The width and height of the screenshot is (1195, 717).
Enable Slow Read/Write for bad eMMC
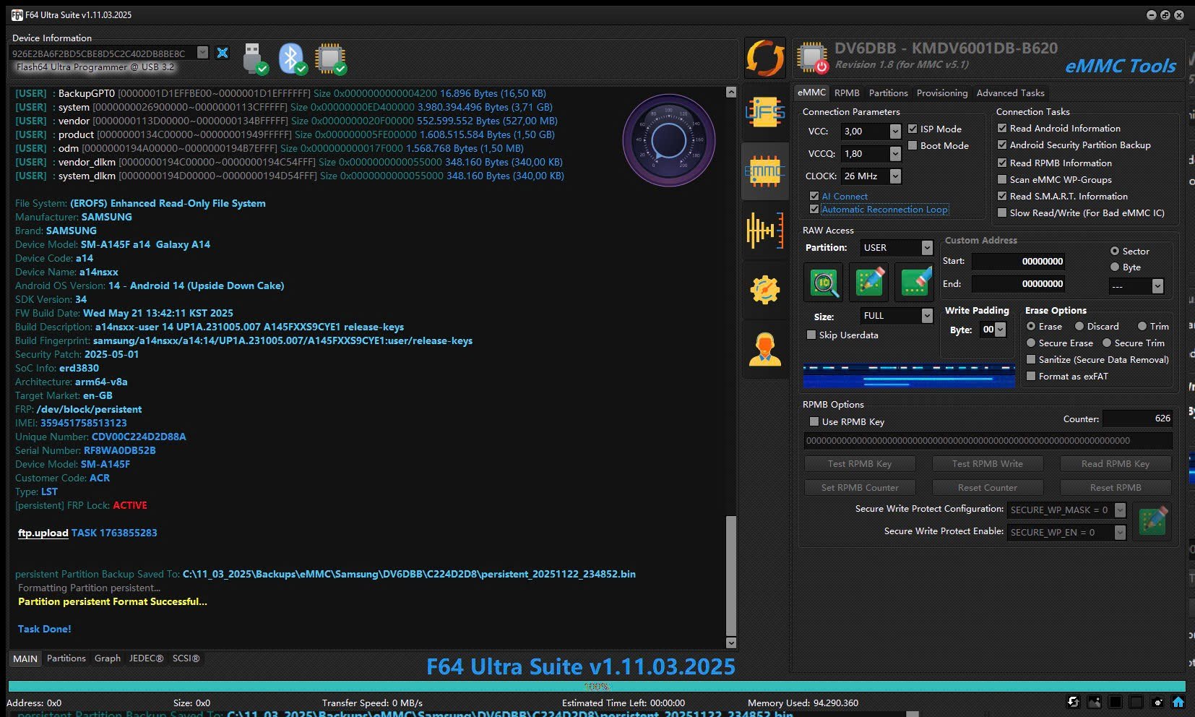point(1002,212)
